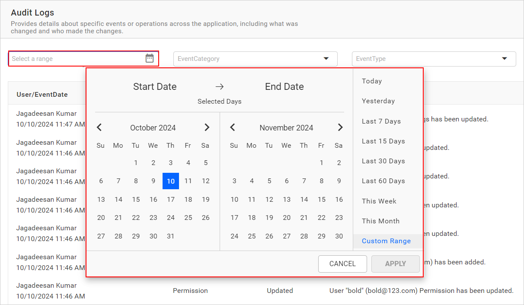Navigate November calendar back one month
Image resolution: width=524 pixels, height=305 pixels.
point(233,127)
